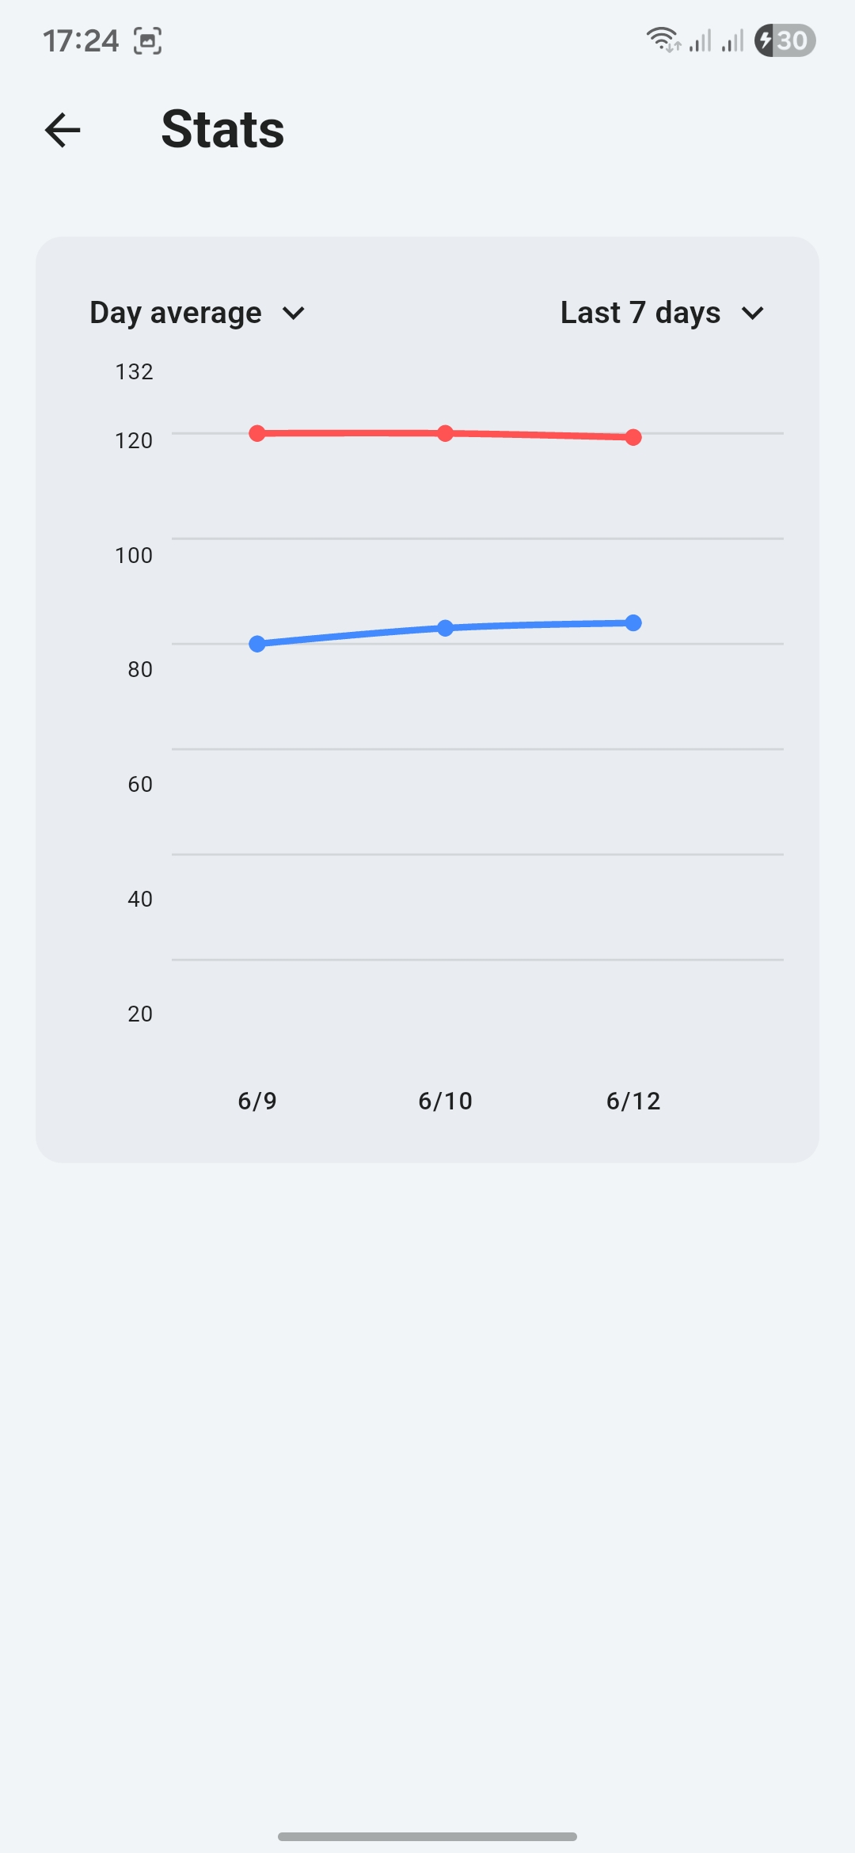Select the red data point on 6/10
855x1853 pixels.
(446, 433)
